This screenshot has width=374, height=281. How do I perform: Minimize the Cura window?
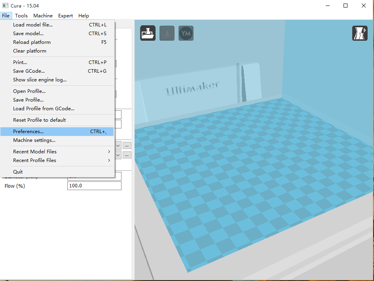coord(328,6)
